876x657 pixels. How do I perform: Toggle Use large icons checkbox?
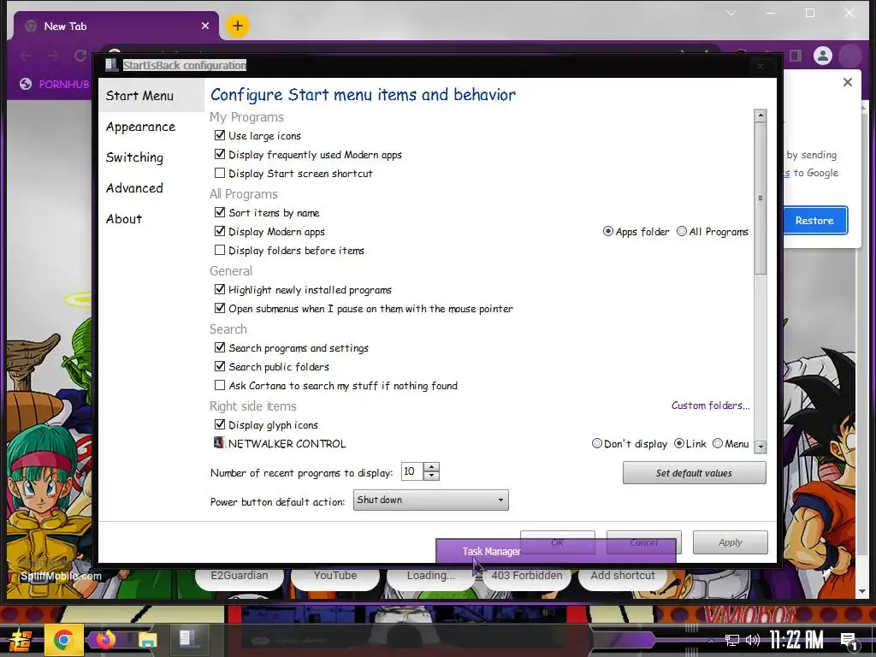pyautogui.click(x=220, y=135)
